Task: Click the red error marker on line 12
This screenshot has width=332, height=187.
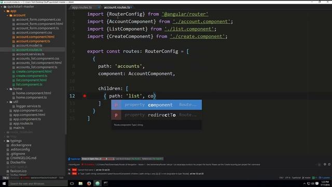Action: [x=85, y=96]
